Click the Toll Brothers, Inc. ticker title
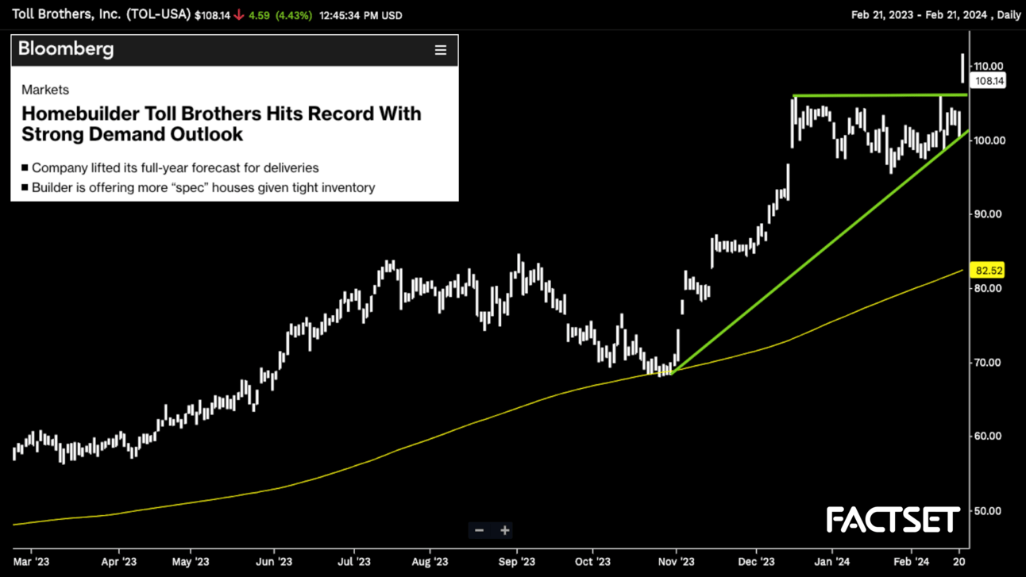This screenshot has height=577, width=1026. [x=101, y=15]
